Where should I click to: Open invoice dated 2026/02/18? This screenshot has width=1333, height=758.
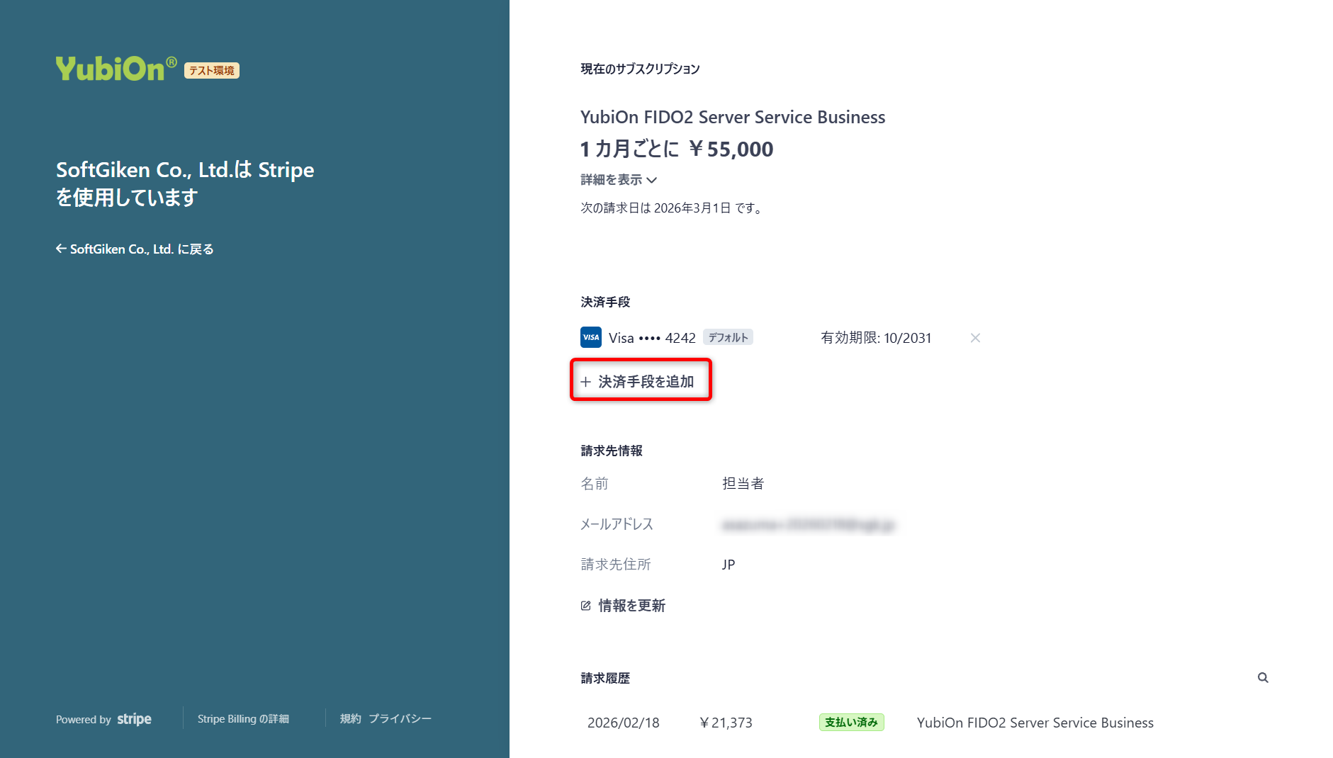pos(623,723)
